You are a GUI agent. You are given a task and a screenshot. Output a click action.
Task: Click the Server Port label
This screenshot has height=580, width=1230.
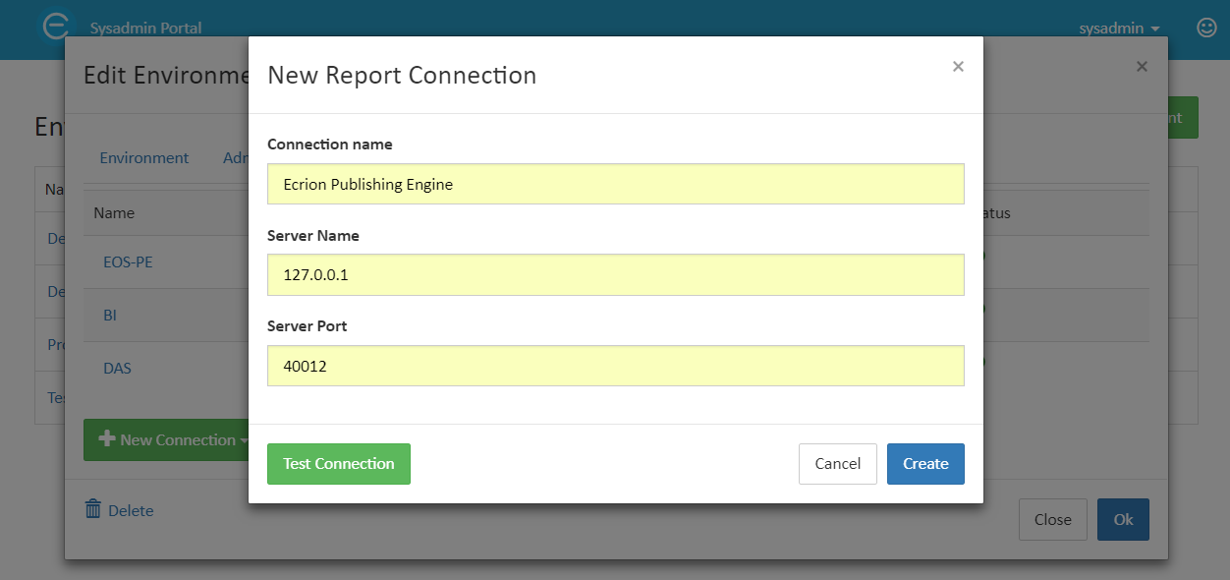pyautogui.click(x=307, y=326)
